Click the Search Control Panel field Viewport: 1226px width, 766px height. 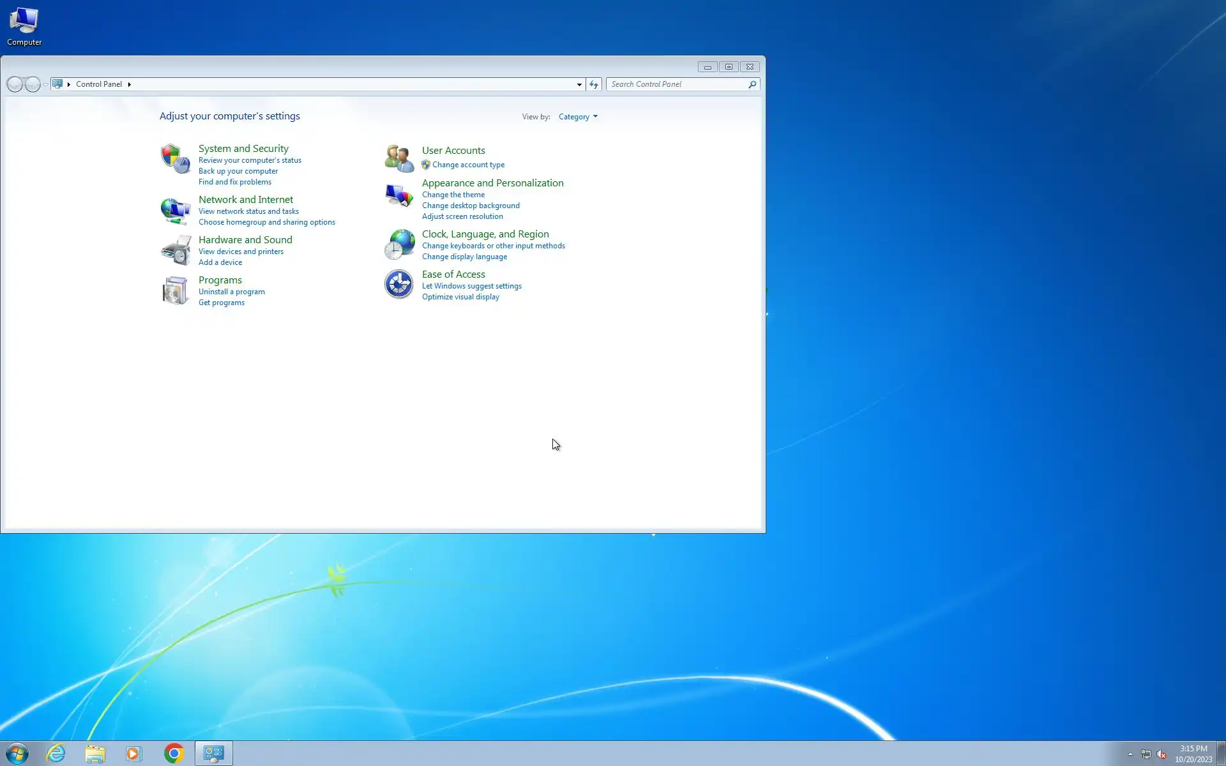677,84
